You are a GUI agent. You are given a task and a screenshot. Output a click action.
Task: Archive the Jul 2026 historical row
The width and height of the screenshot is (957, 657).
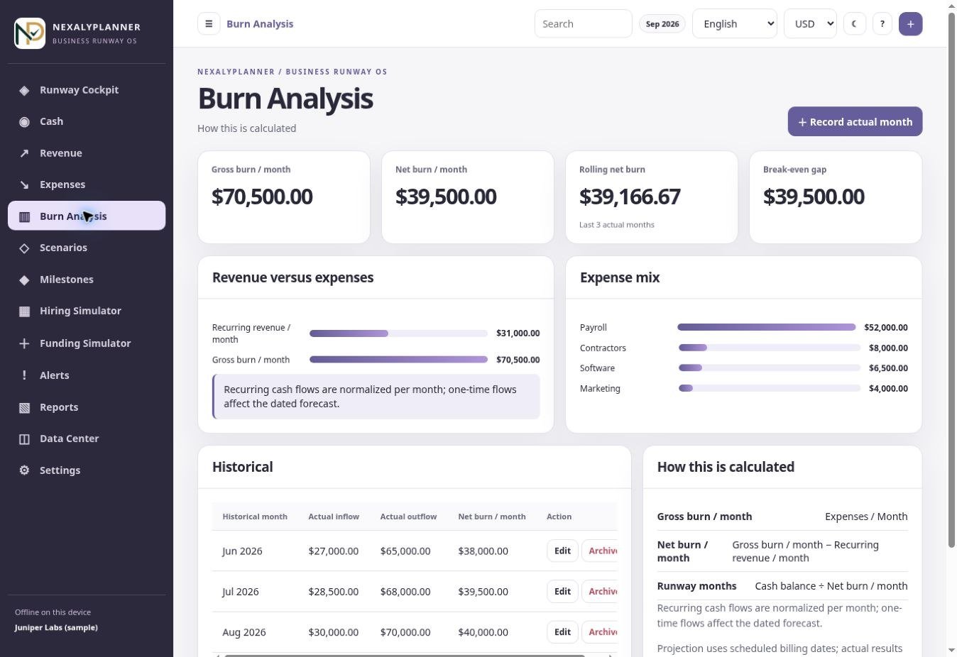(600, 591)
